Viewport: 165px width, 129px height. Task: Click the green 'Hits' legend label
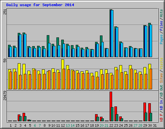click(161, 13)
